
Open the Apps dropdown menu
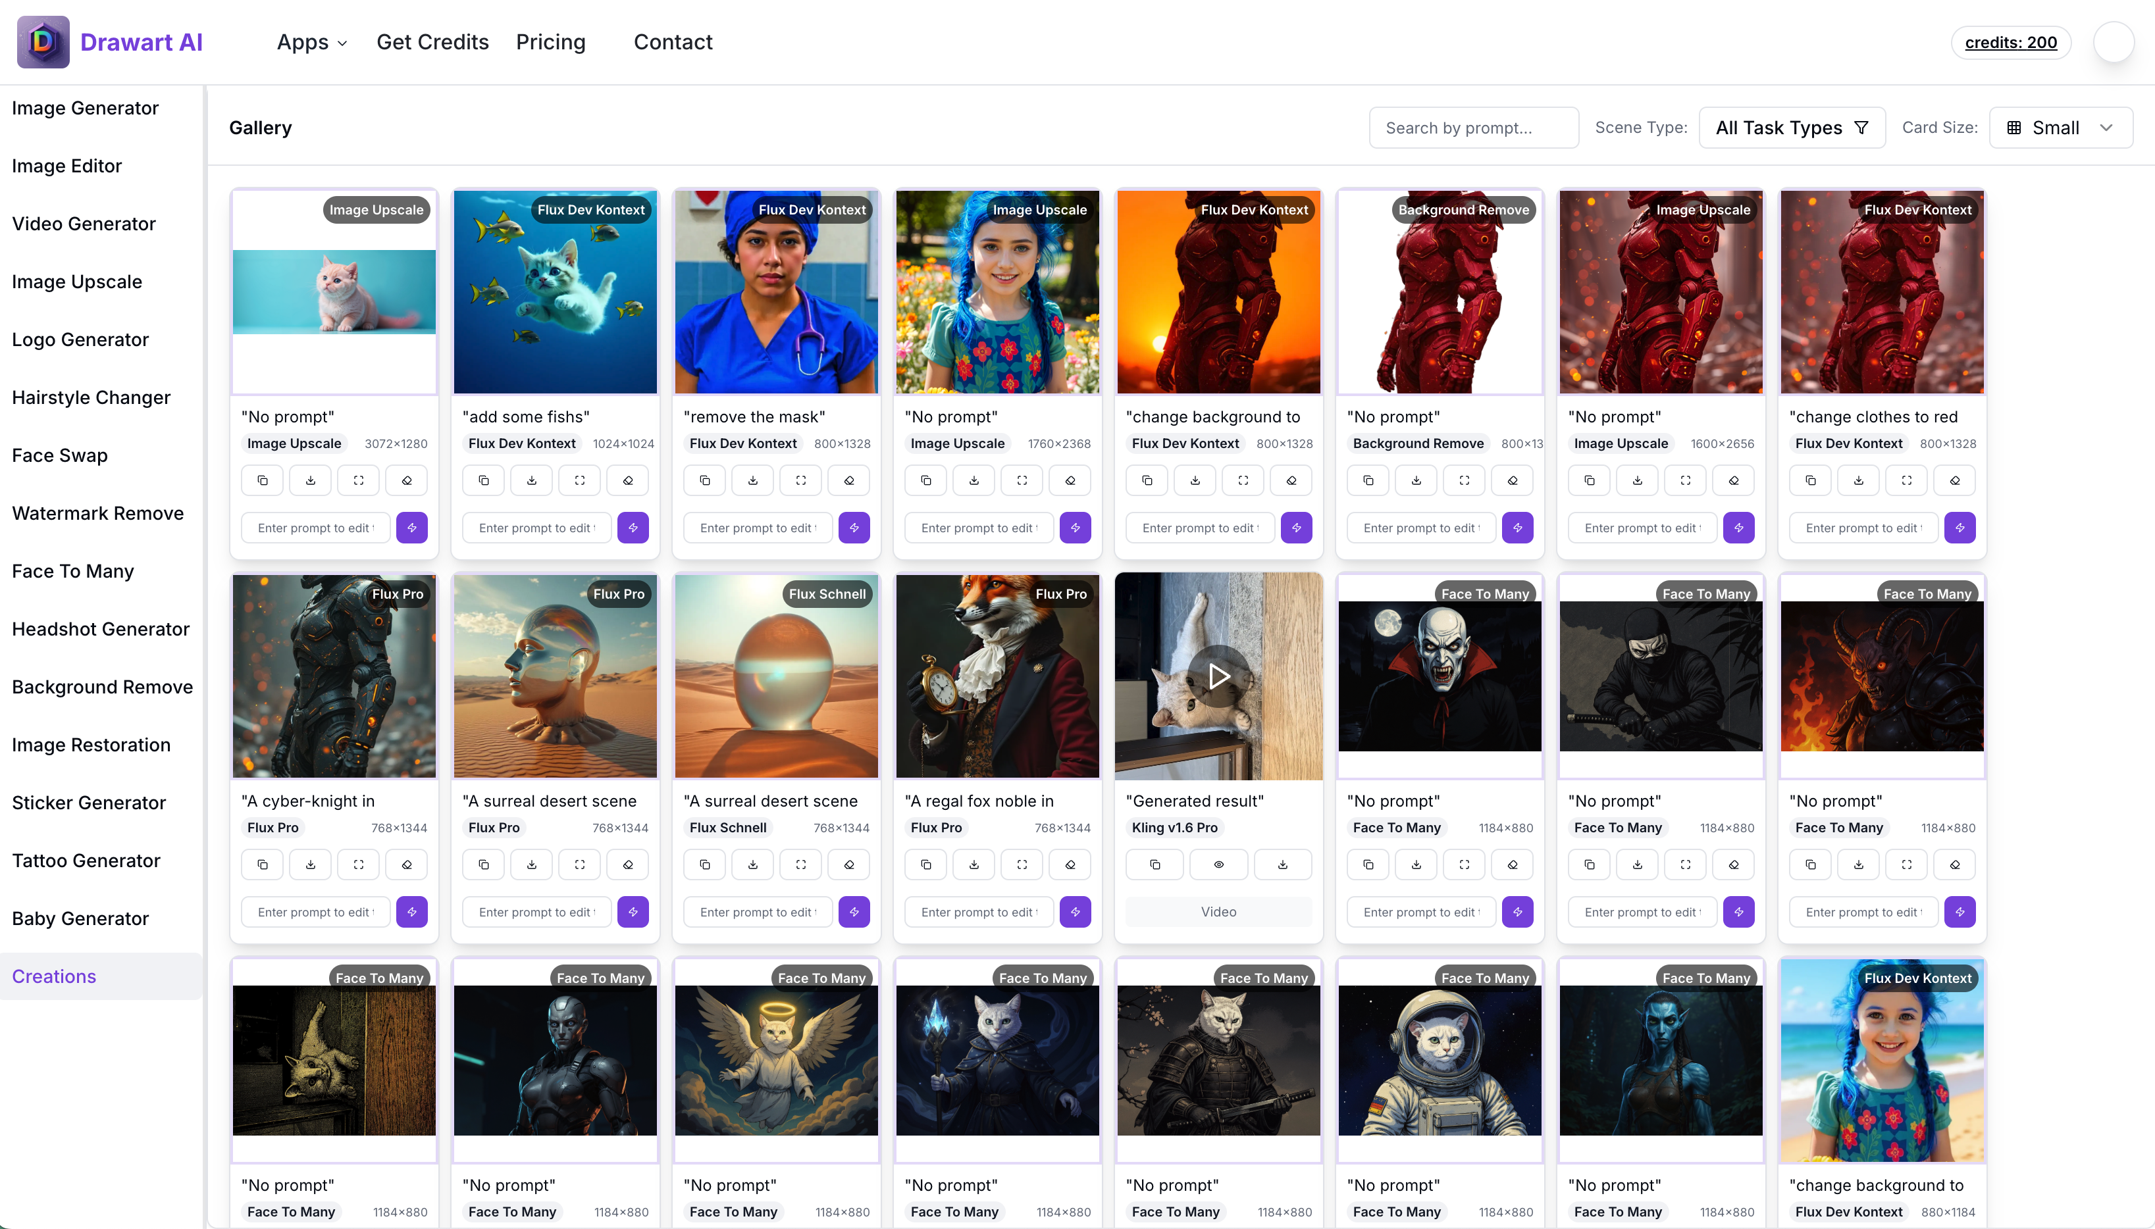pos(311,42)
